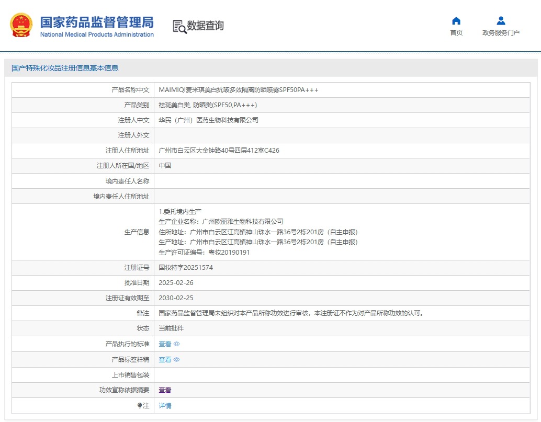Open the 首页 text link
Image resolution: width=541 pixels, height=422 pixels.
click(x=456, y=33)
